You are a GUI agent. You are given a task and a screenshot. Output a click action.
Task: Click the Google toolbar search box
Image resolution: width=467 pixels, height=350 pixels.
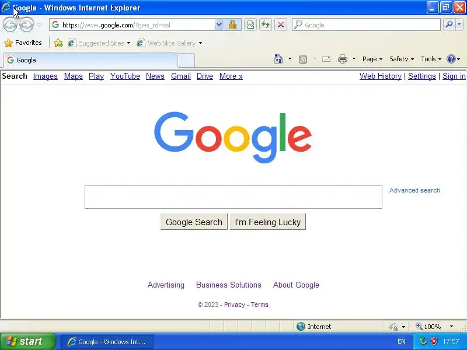366,24
